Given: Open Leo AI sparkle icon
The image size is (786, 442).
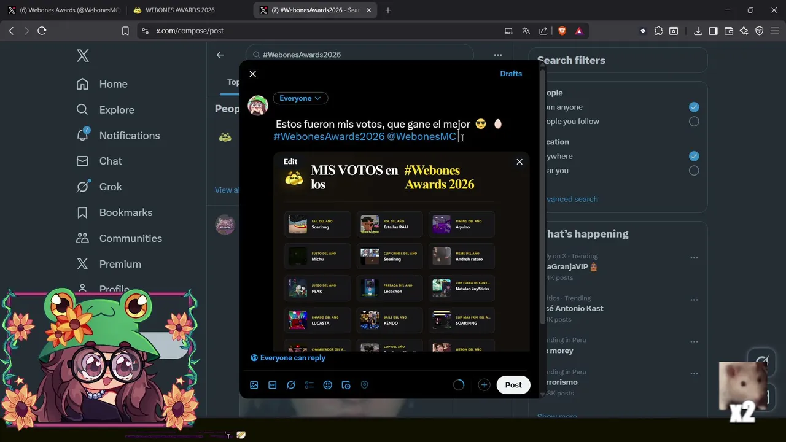Looking at the screenshot, I should [x=744, y=31].
